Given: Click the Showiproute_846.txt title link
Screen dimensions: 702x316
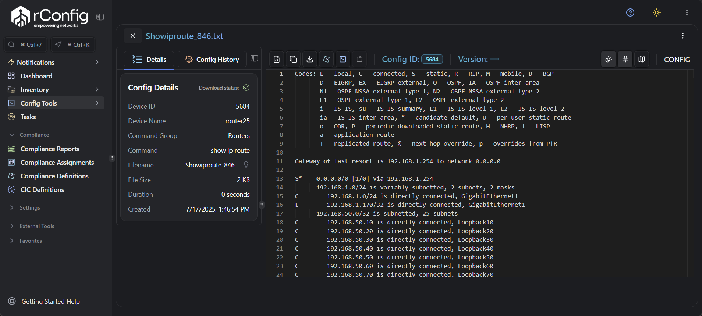Looking at the screenshot, I should click(184, 36).
